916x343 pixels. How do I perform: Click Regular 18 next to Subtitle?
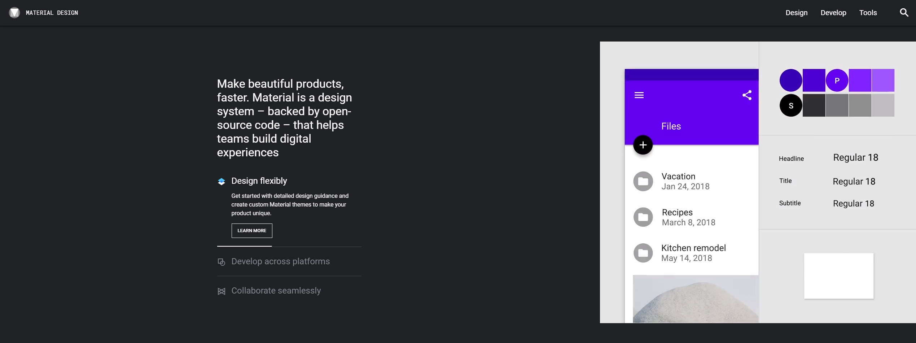[854, 204]
